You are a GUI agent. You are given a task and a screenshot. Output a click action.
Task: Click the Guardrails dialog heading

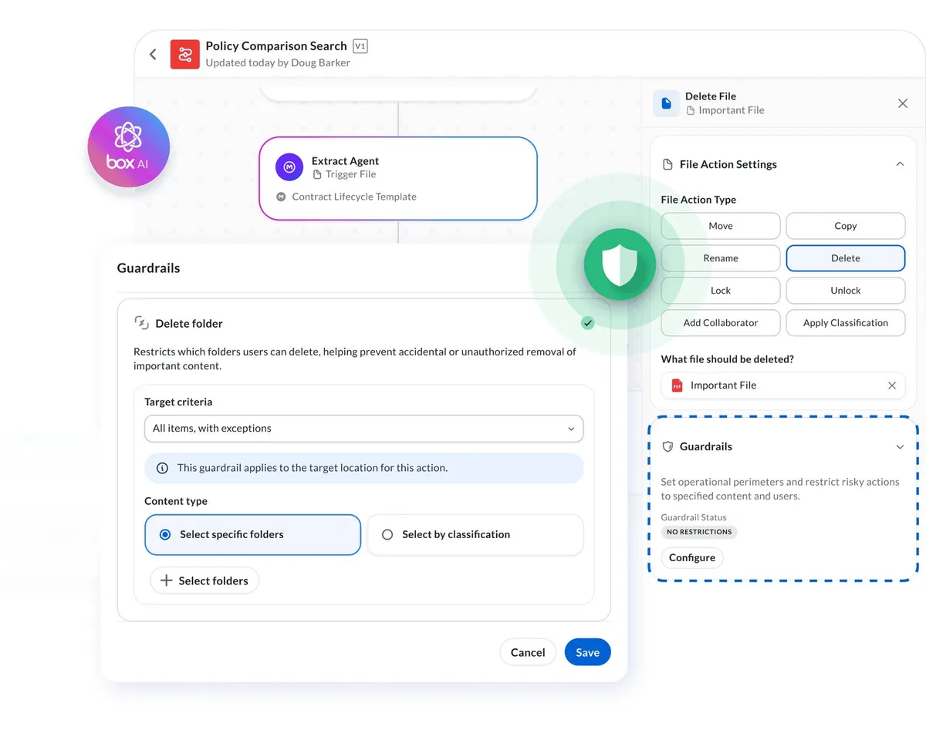pyautogui.click(x=148, y=268)
